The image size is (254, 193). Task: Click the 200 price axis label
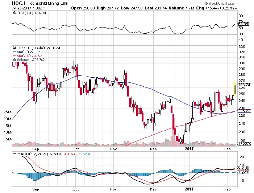(x=242, y=132)
